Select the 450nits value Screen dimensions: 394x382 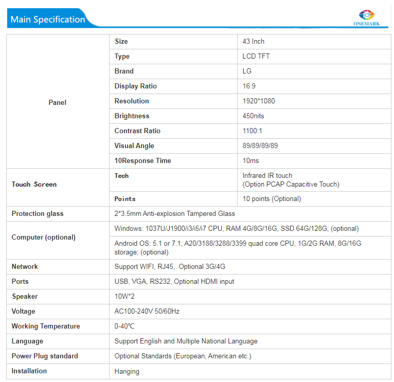point(253,116)
